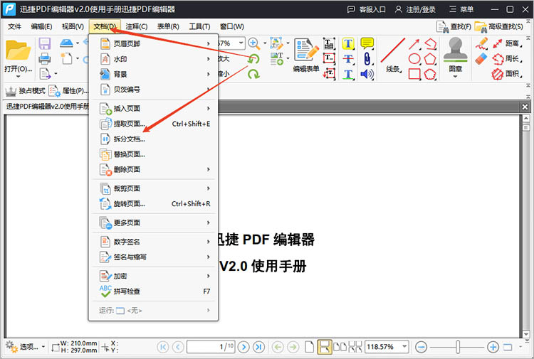Choose Extract Pages menu entry

point(155,124)
